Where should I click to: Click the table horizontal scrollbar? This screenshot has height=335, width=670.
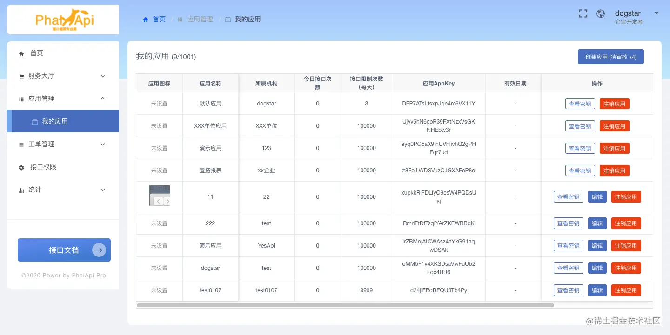[x=345, y=305]
